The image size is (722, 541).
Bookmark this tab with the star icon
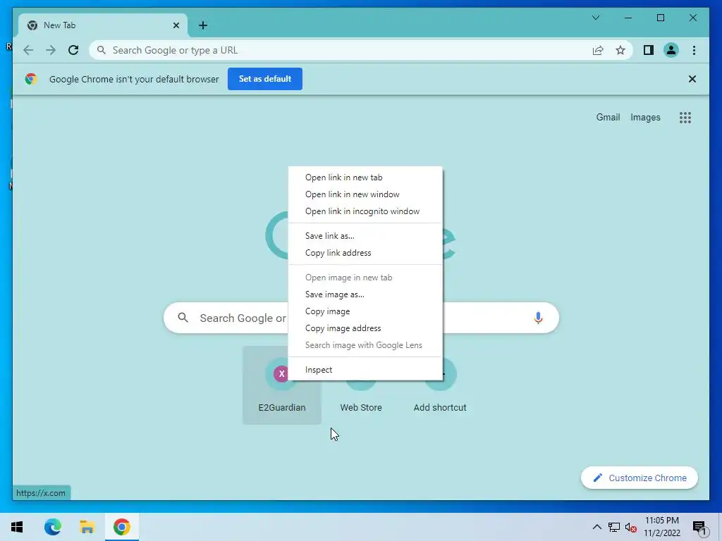pos(620,50)
